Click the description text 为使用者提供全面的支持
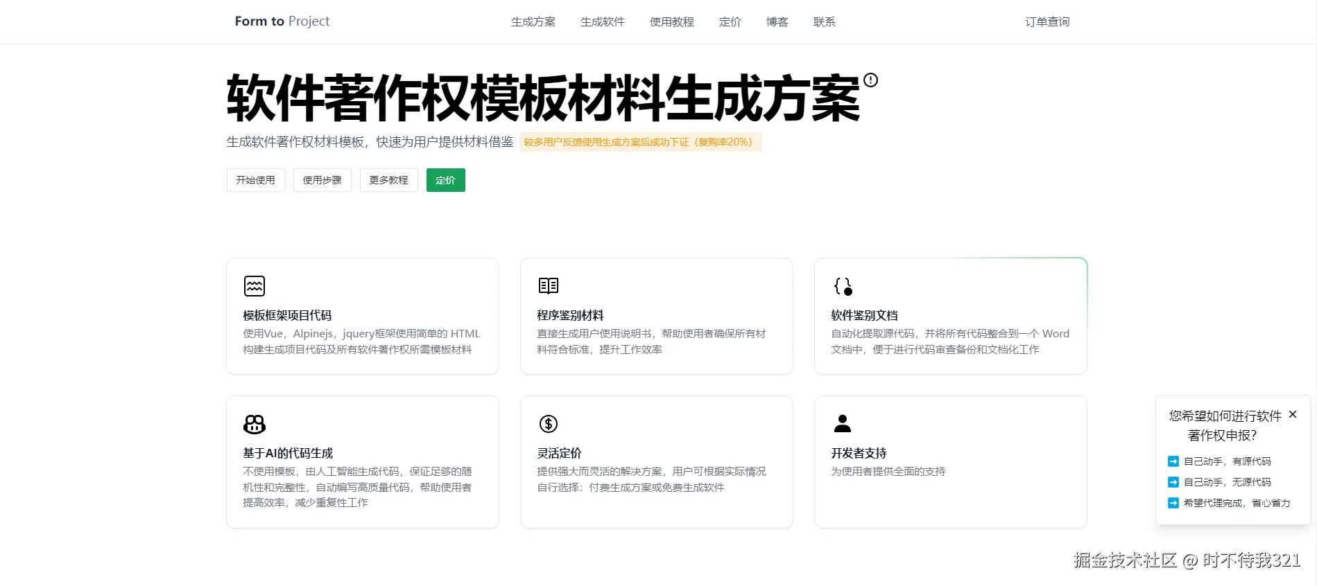The image size is (1317, 586). pyautogui.click(x=888, y=472)
